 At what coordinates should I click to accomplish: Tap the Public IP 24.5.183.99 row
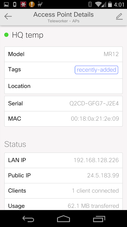pyautogui.click(x=63, y=176)
